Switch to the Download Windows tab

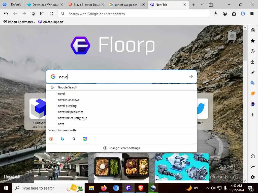(45, 5)
